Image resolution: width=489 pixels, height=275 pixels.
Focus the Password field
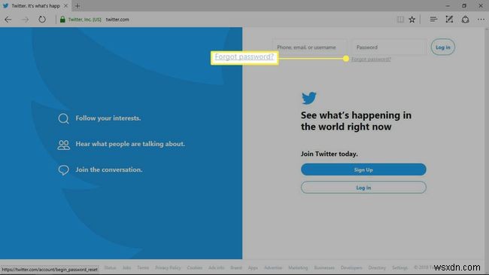389,47
